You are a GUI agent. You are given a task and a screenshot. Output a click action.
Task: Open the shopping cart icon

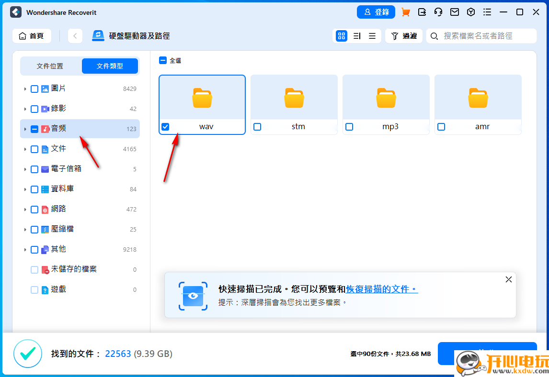pos(405,12)
